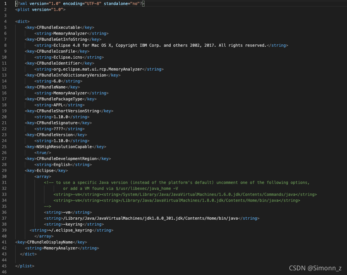The image size is (347, 275).
Task: Click the CFBundleShortVersionString key
Action: click(68, 111)
